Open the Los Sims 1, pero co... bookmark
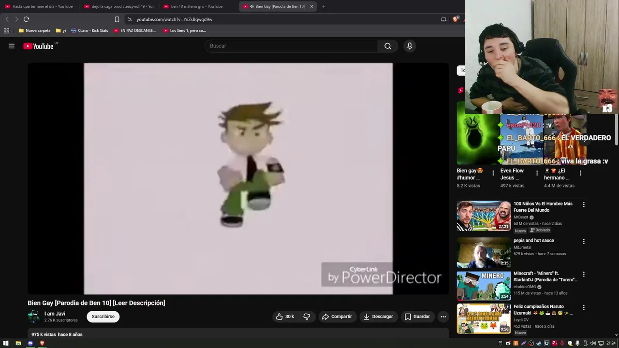 pos(184,30)
